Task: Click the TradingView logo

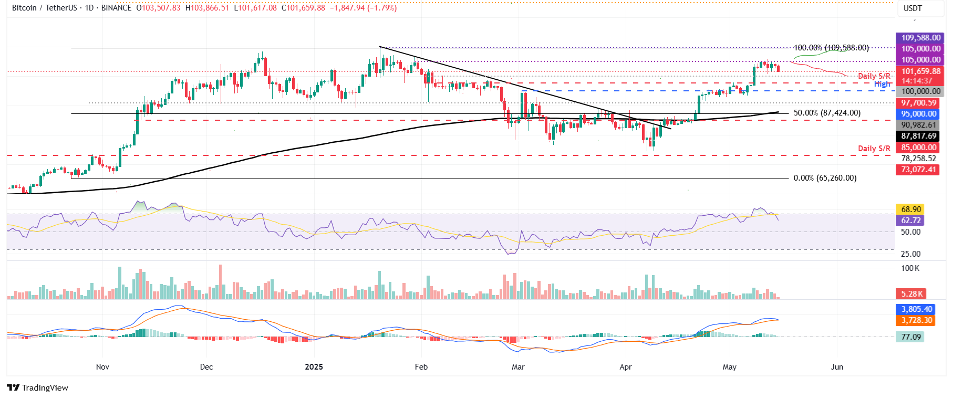Action: 38,388
